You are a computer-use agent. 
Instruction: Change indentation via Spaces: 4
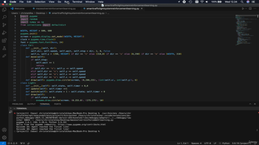(196, 143)
